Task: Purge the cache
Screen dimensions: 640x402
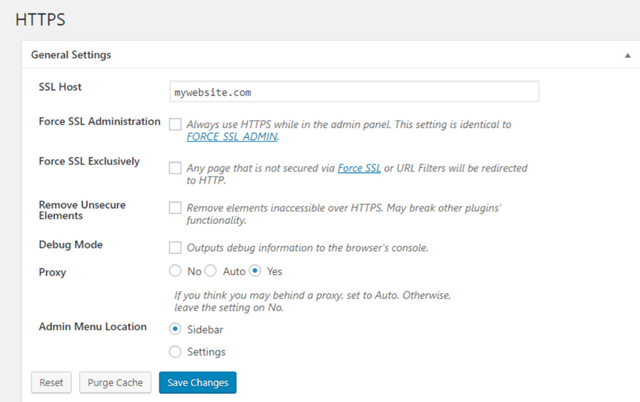Action: click(x=115, y=382)
